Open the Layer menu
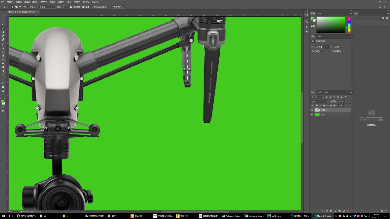The width and height of the screenshot is (390, 219). click(x=35, y=2)
